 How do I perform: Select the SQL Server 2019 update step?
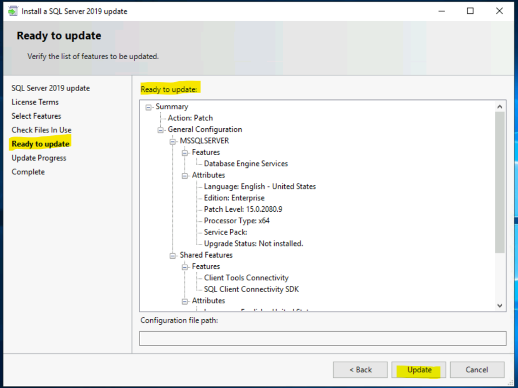(51, 88)
